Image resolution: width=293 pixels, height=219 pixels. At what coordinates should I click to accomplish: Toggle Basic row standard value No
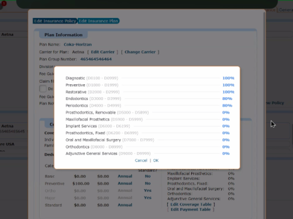pyautogui.click(x=148, y=176)
